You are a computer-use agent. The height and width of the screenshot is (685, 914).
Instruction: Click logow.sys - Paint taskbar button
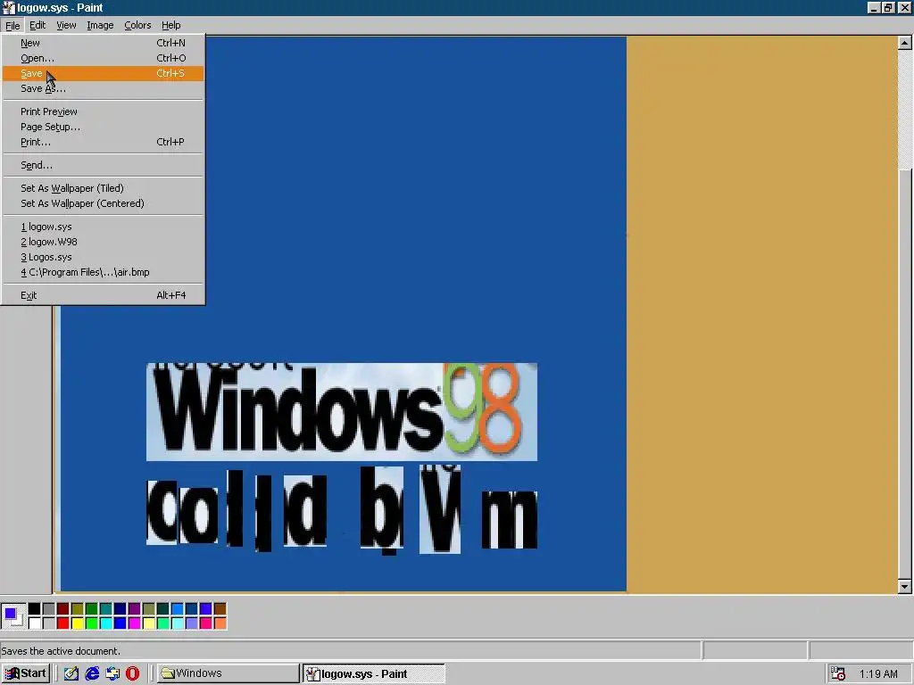point(374,673)
